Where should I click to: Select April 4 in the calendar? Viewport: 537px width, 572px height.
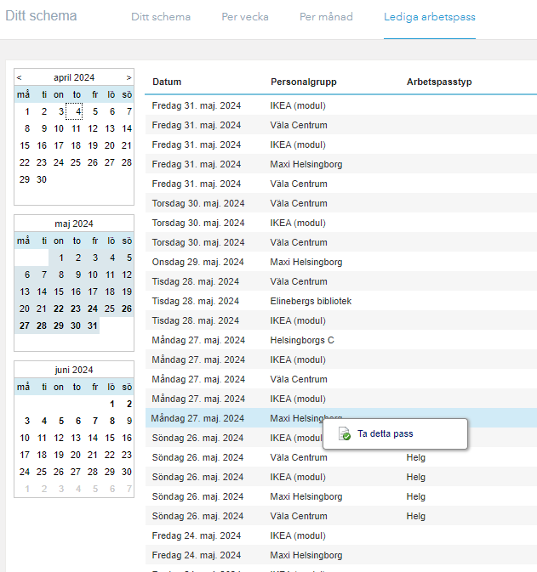[x=74, y=111]
